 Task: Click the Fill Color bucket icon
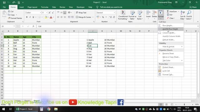click(x=46, y=17)
